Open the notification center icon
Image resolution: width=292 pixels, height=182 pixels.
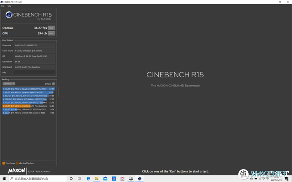click(287, 179)
